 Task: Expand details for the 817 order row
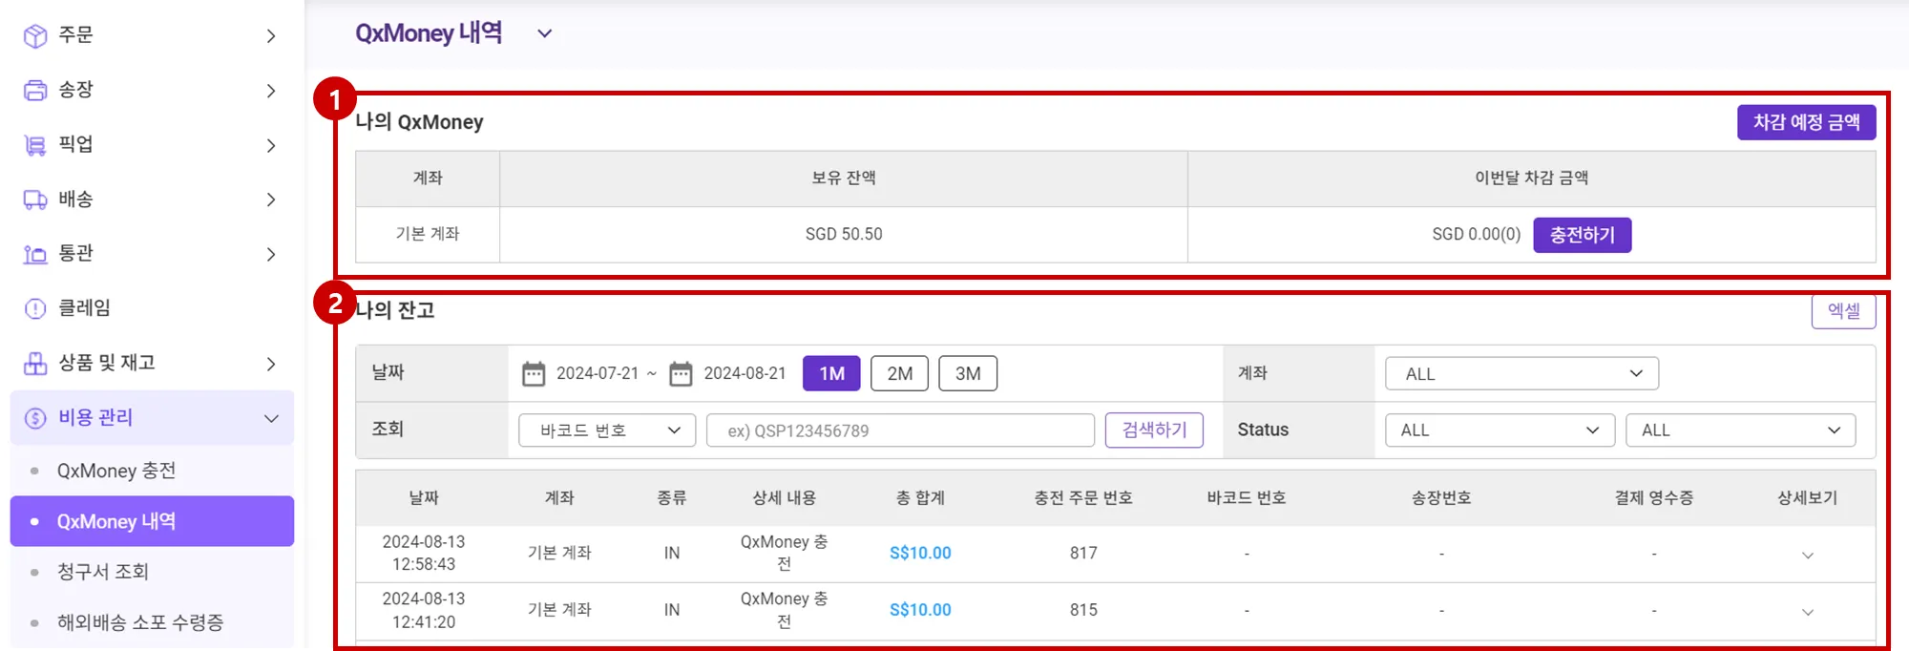(1807, 555)
